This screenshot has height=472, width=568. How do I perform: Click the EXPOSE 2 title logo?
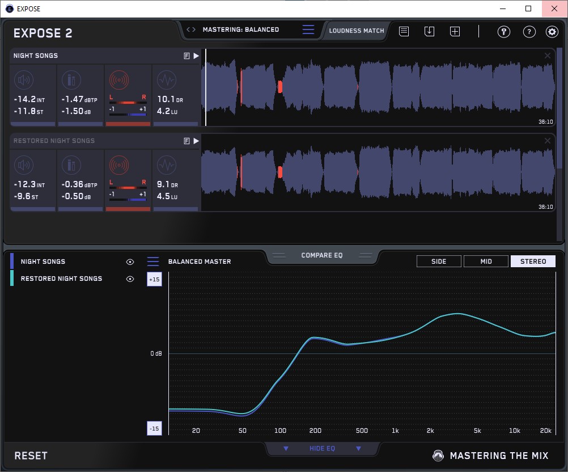(x=43, y=33)
